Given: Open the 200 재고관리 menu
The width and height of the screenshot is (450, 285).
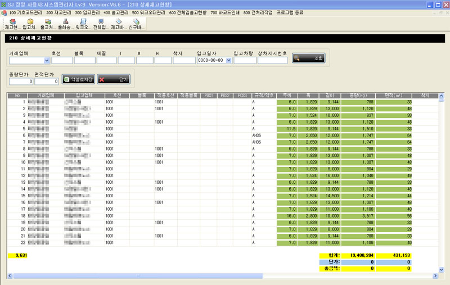Looking at the screenshot, I should pyautogui.click(x=60, y=12).
